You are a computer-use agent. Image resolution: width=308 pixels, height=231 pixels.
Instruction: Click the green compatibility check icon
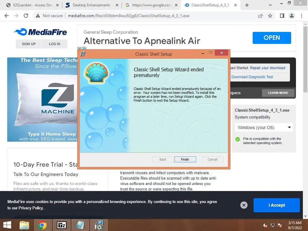click(238, 139)
